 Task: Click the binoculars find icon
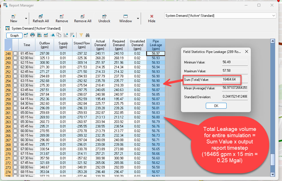coord(88,35)
